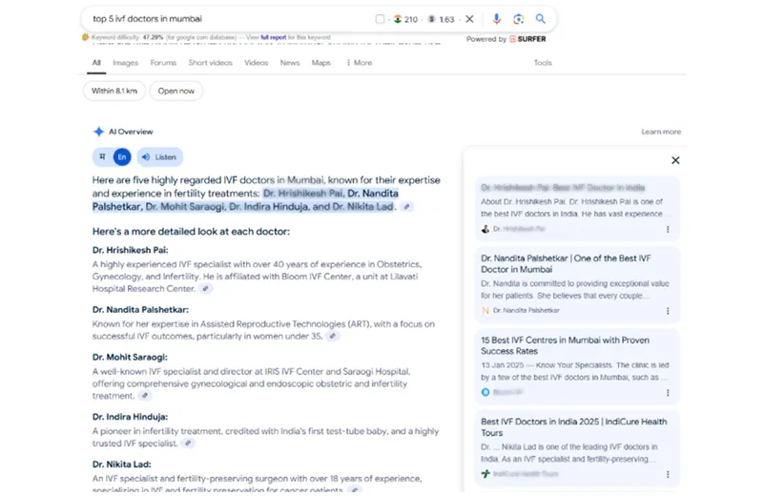Open Google Lens image search
Image resolution: width=764 pixels, height=496 pixels.
518,19
